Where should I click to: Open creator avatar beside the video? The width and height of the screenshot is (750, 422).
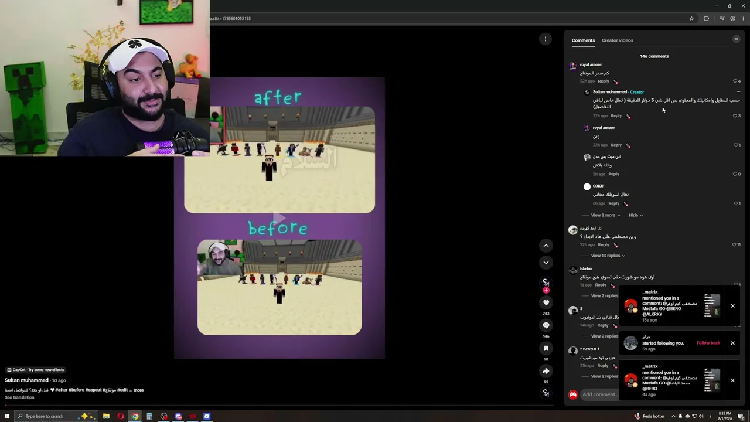point(546,283)
